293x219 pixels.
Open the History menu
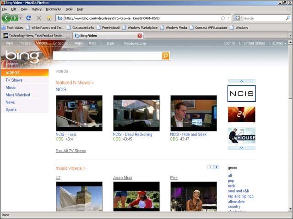(x=37, y=9)
